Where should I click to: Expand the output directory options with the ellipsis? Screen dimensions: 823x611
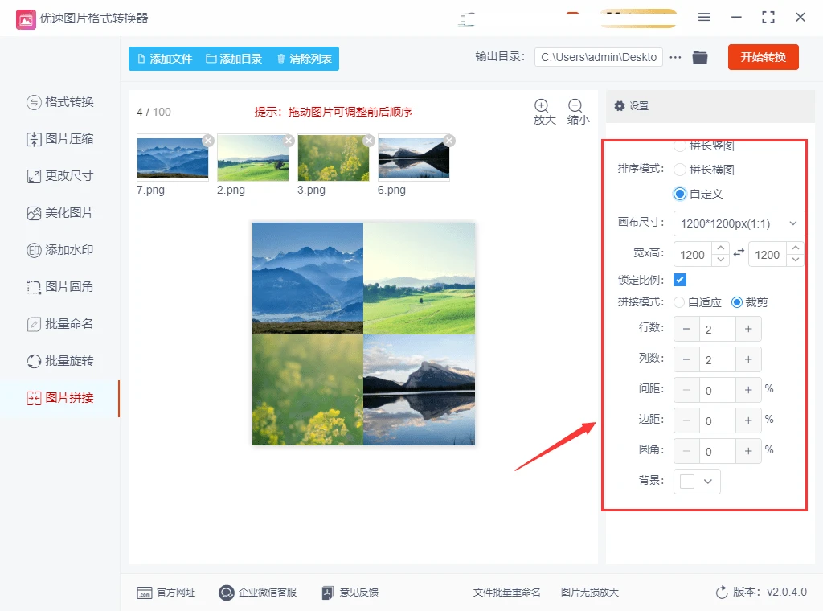(x=674, y=57)
